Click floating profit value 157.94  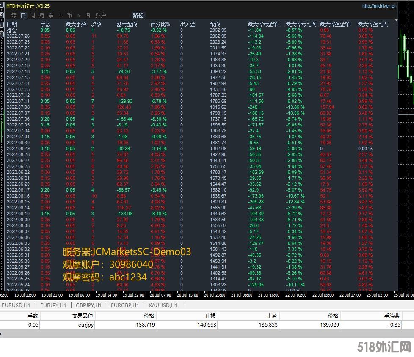pyautogui.click(x=327, y=107)
